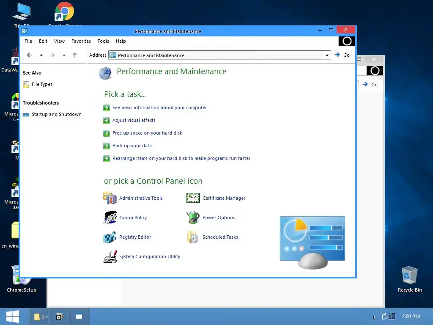Click the round throbber logo in front window

coord(347,41)
